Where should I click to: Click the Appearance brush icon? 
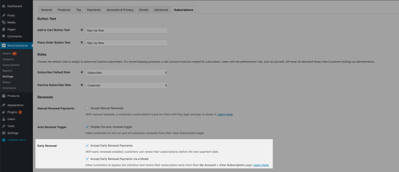click(x=4, y=105)
